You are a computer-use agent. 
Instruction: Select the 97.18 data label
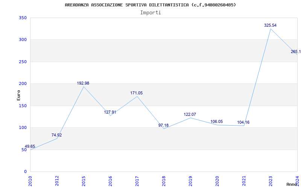164,125
